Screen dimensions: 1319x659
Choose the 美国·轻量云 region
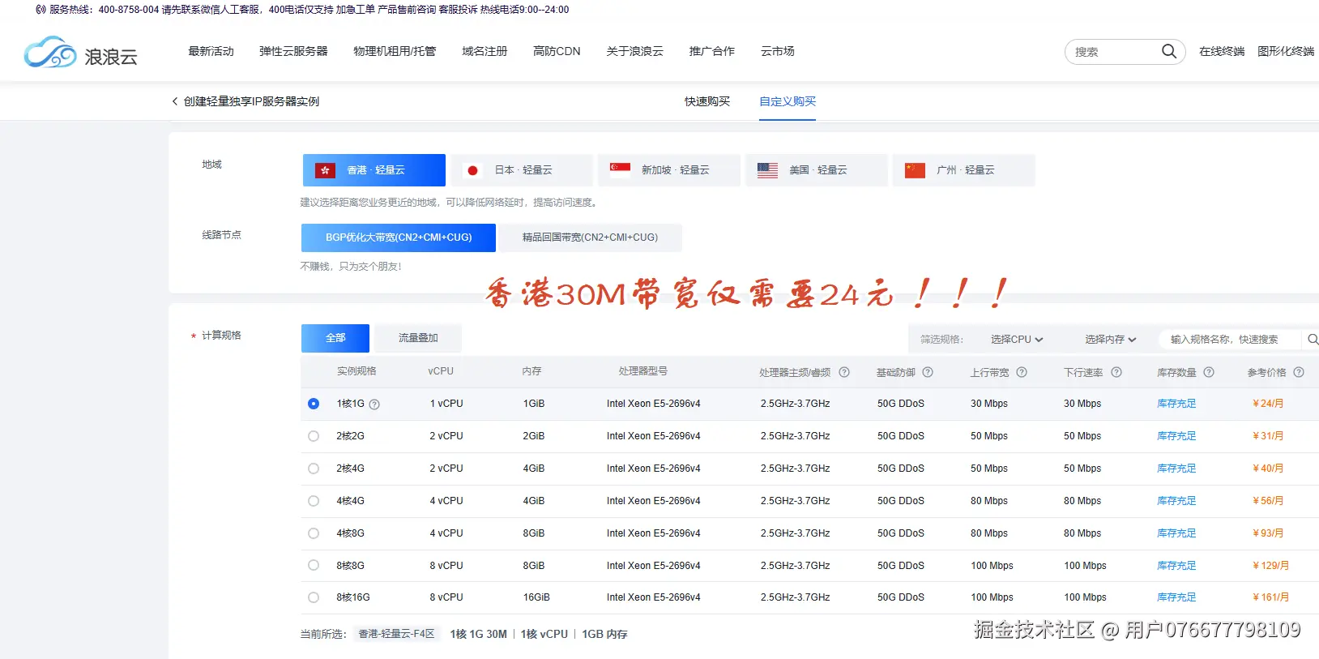(817, 170)
